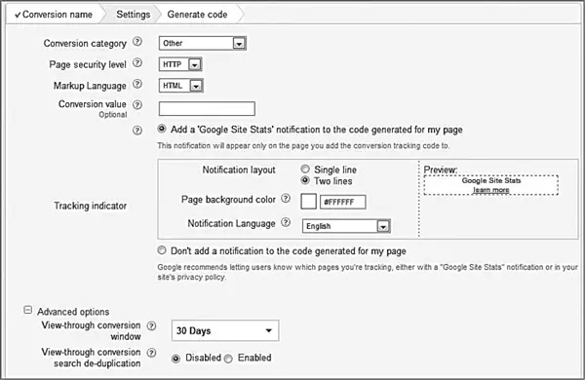Open the 30 Days conversion window dropdown

(225, 330)
